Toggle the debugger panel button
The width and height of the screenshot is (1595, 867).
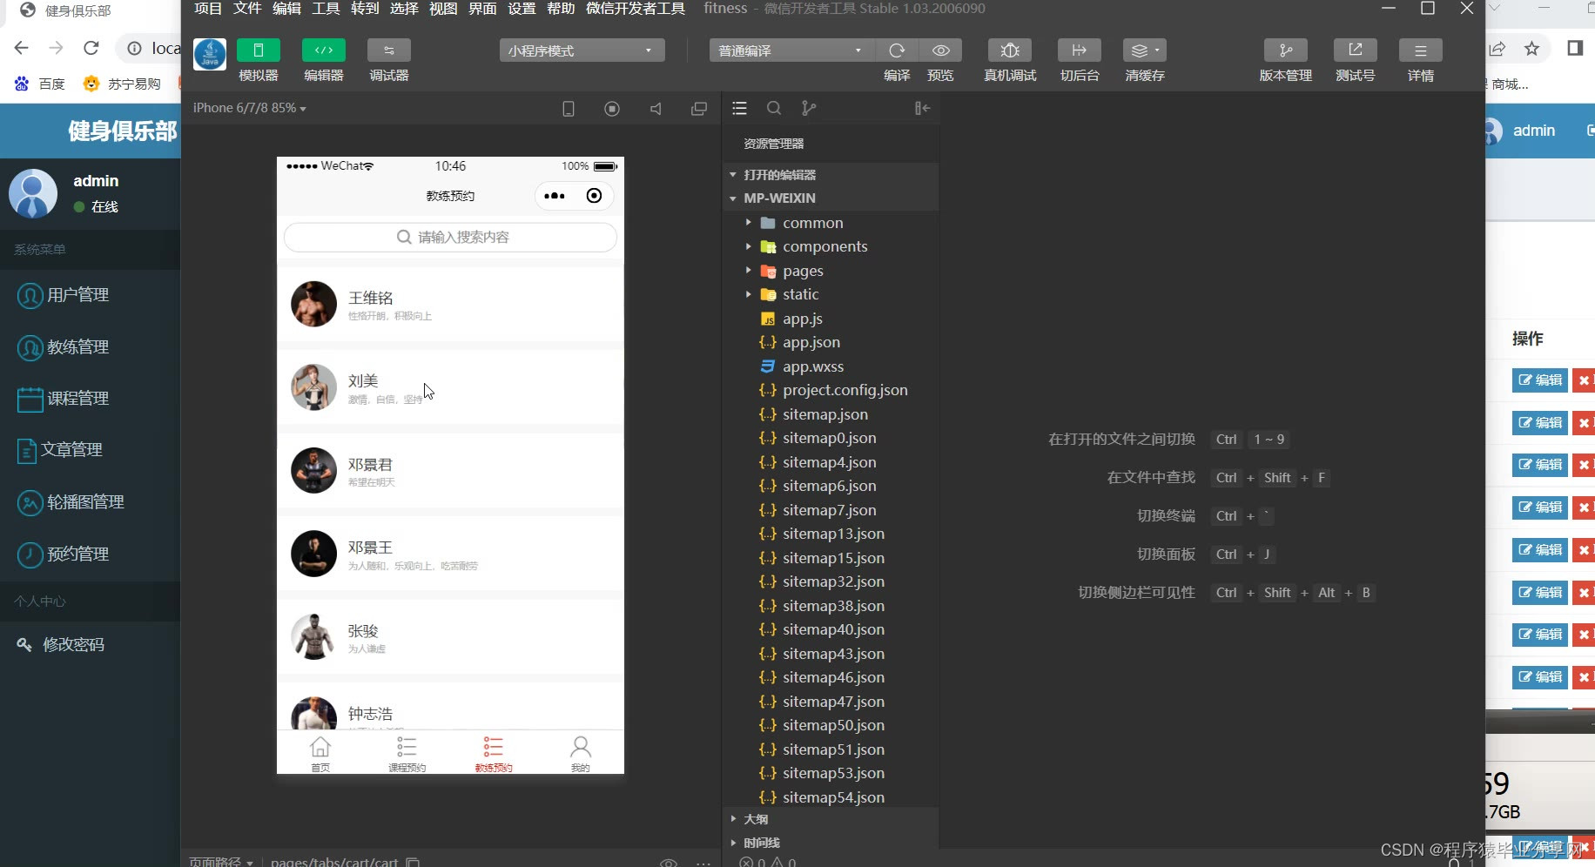tap(389, 50)
